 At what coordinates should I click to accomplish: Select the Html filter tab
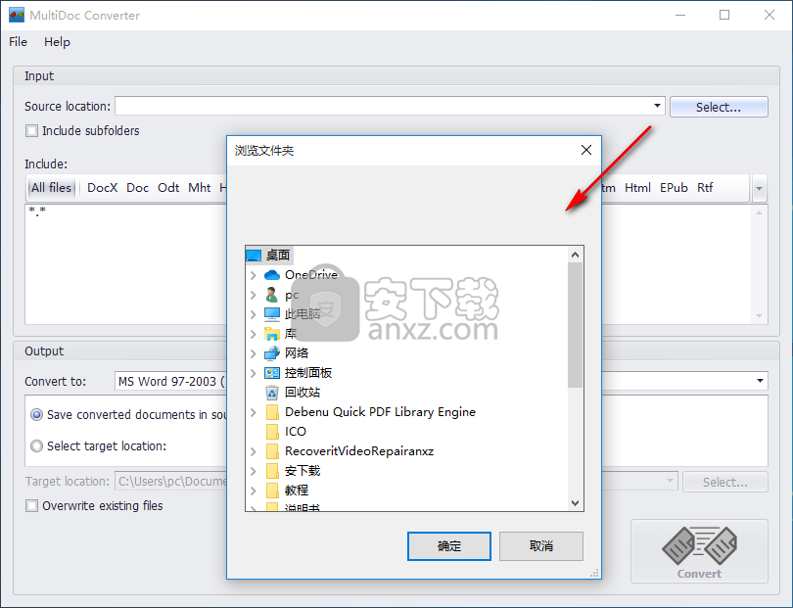tap(637, 188)
